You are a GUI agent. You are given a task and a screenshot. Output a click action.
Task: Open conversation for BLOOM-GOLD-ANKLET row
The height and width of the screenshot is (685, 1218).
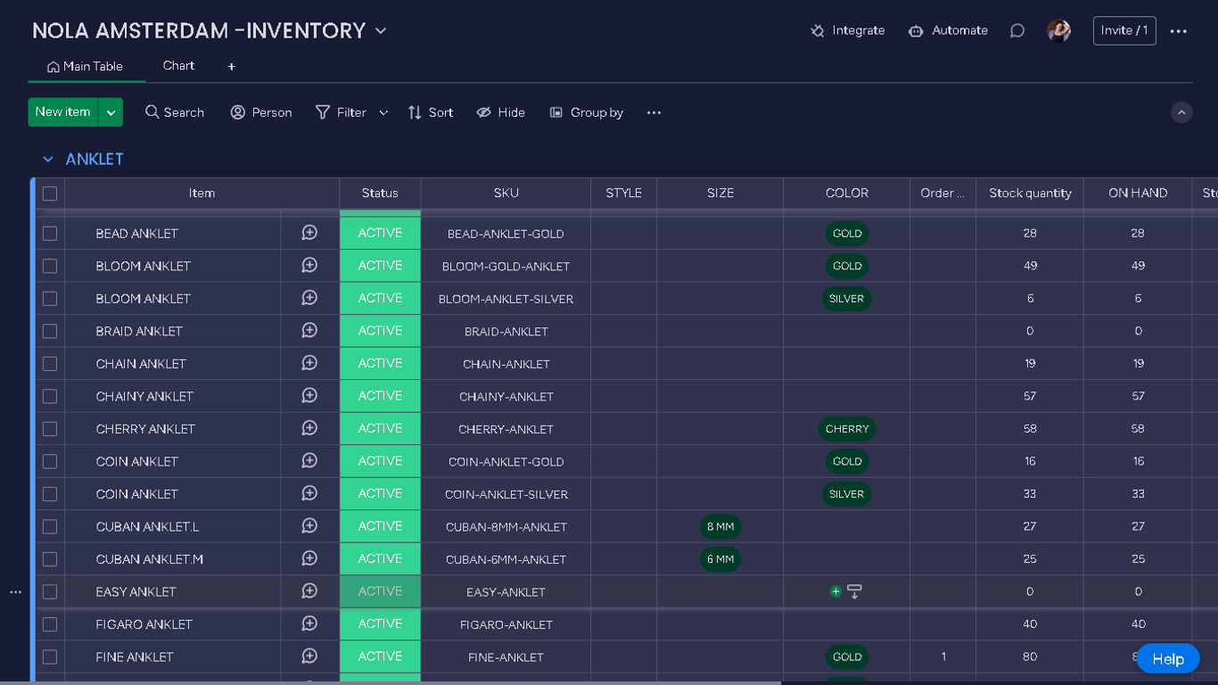tap(309, 266)
